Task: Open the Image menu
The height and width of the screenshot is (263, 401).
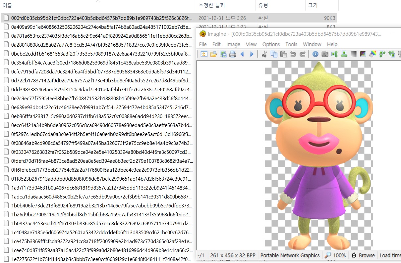Action: pos(233,44)
